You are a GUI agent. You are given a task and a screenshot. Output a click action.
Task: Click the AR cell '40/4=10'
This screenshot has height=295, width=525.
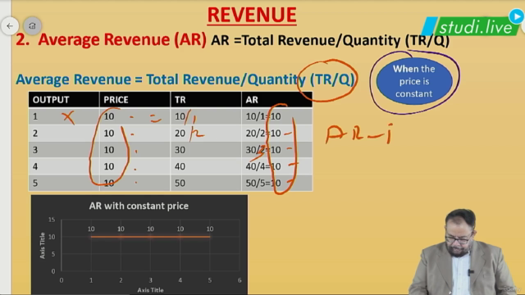coord(277,166)
